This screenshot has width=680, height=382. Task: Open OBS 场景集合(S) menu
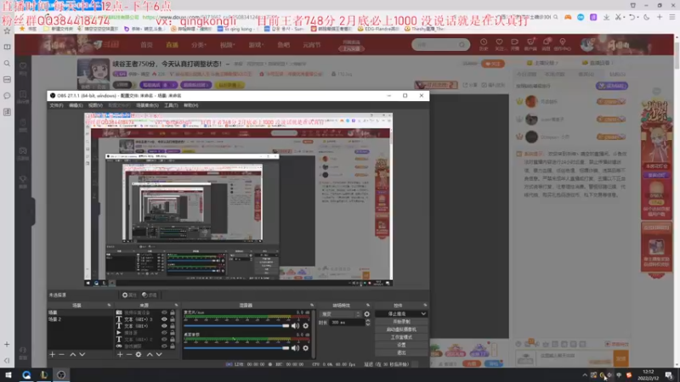[147, 105]
